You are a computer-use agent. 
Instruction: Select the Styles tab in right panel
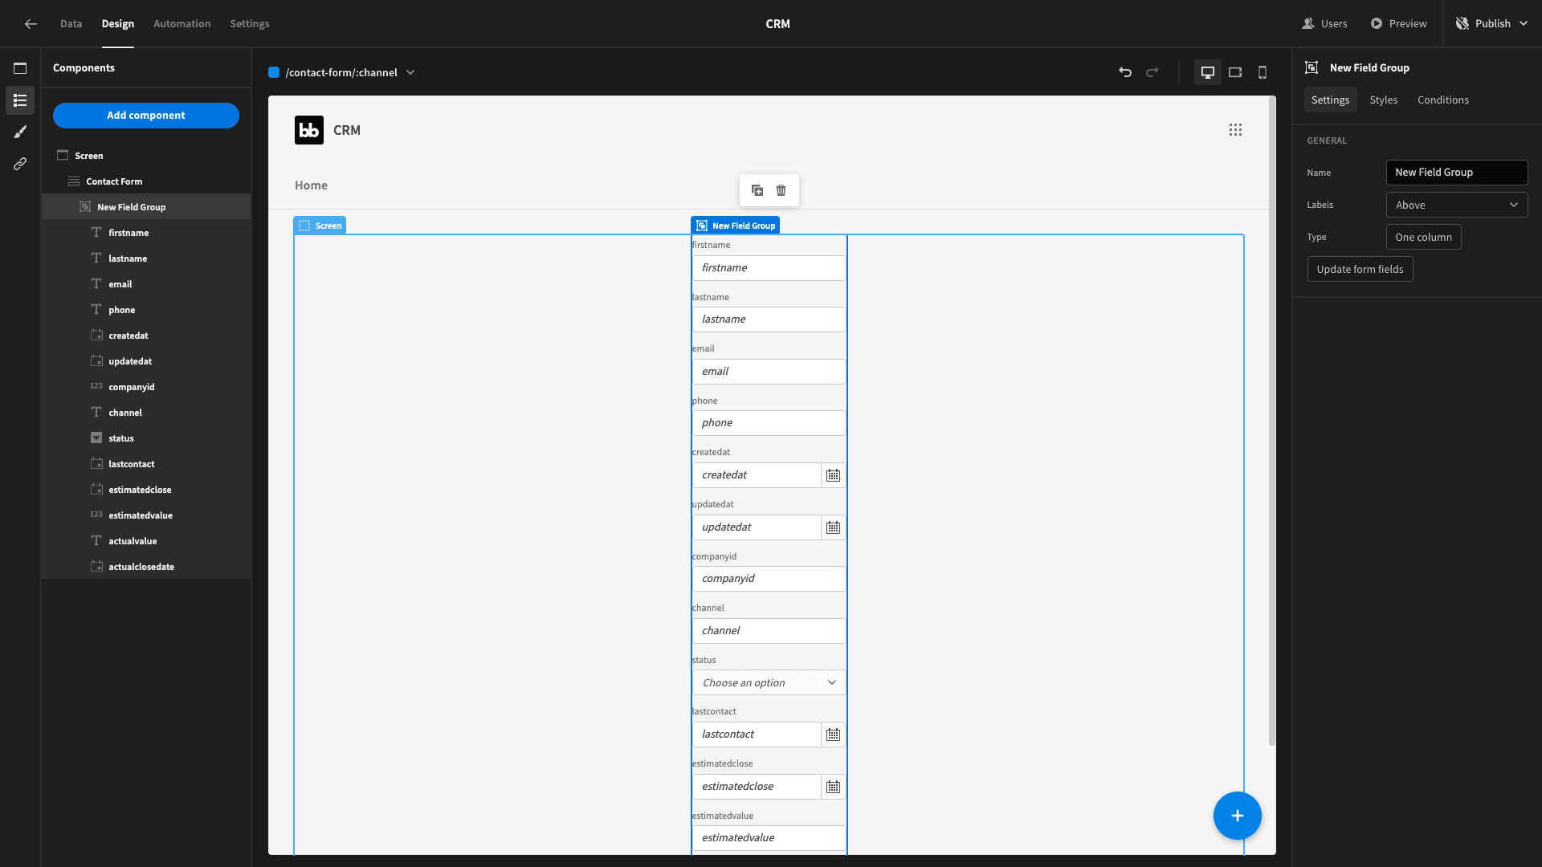point(1383,100)
